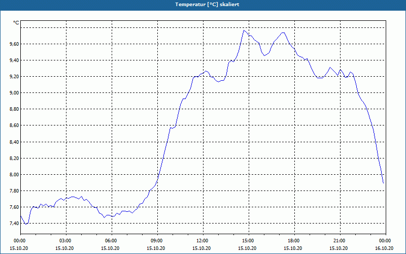The height and width of the screenshot is (254, 406).
Task: Click the 09:00 time label
Action: 157,241
